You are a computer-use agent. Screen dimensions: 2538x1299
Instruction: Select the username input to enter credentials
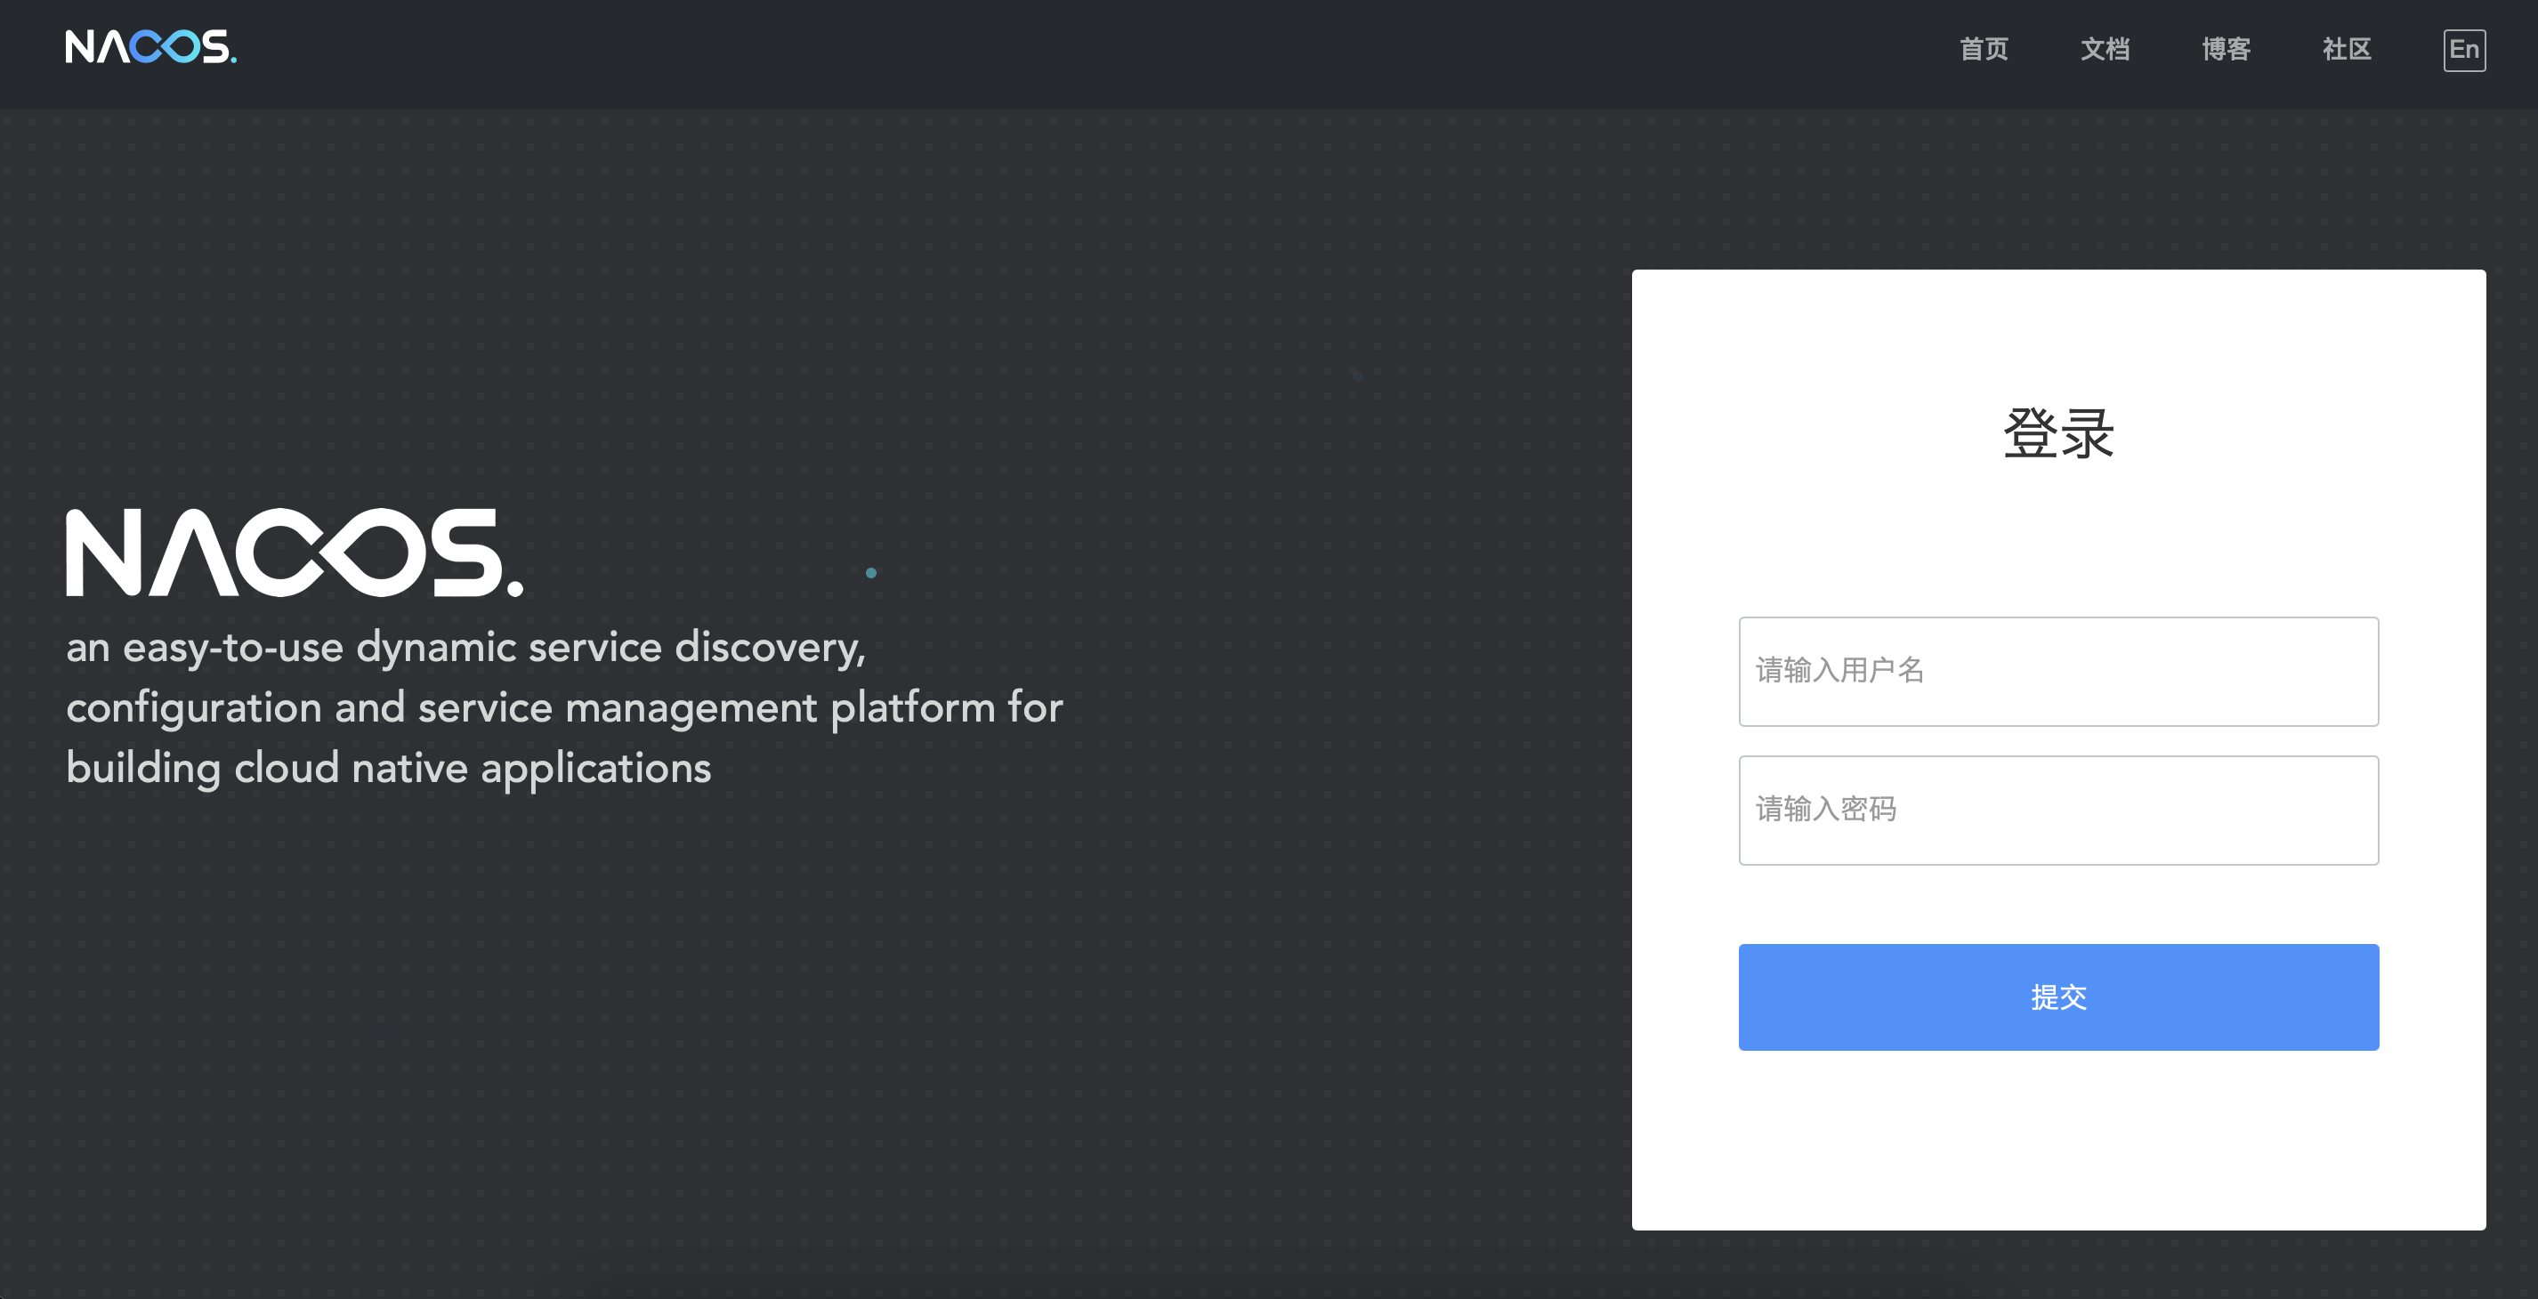click(2058, 672)
